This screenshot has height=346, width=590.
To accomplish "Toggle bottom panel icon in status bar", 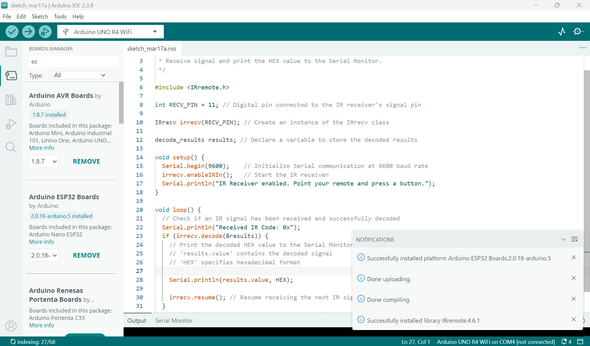I will [x=580, y=342].
